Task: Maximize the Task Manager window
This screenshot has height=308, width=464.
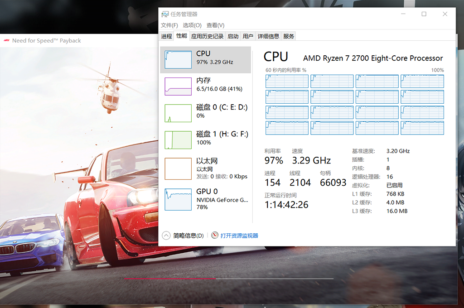Action: 424,14
